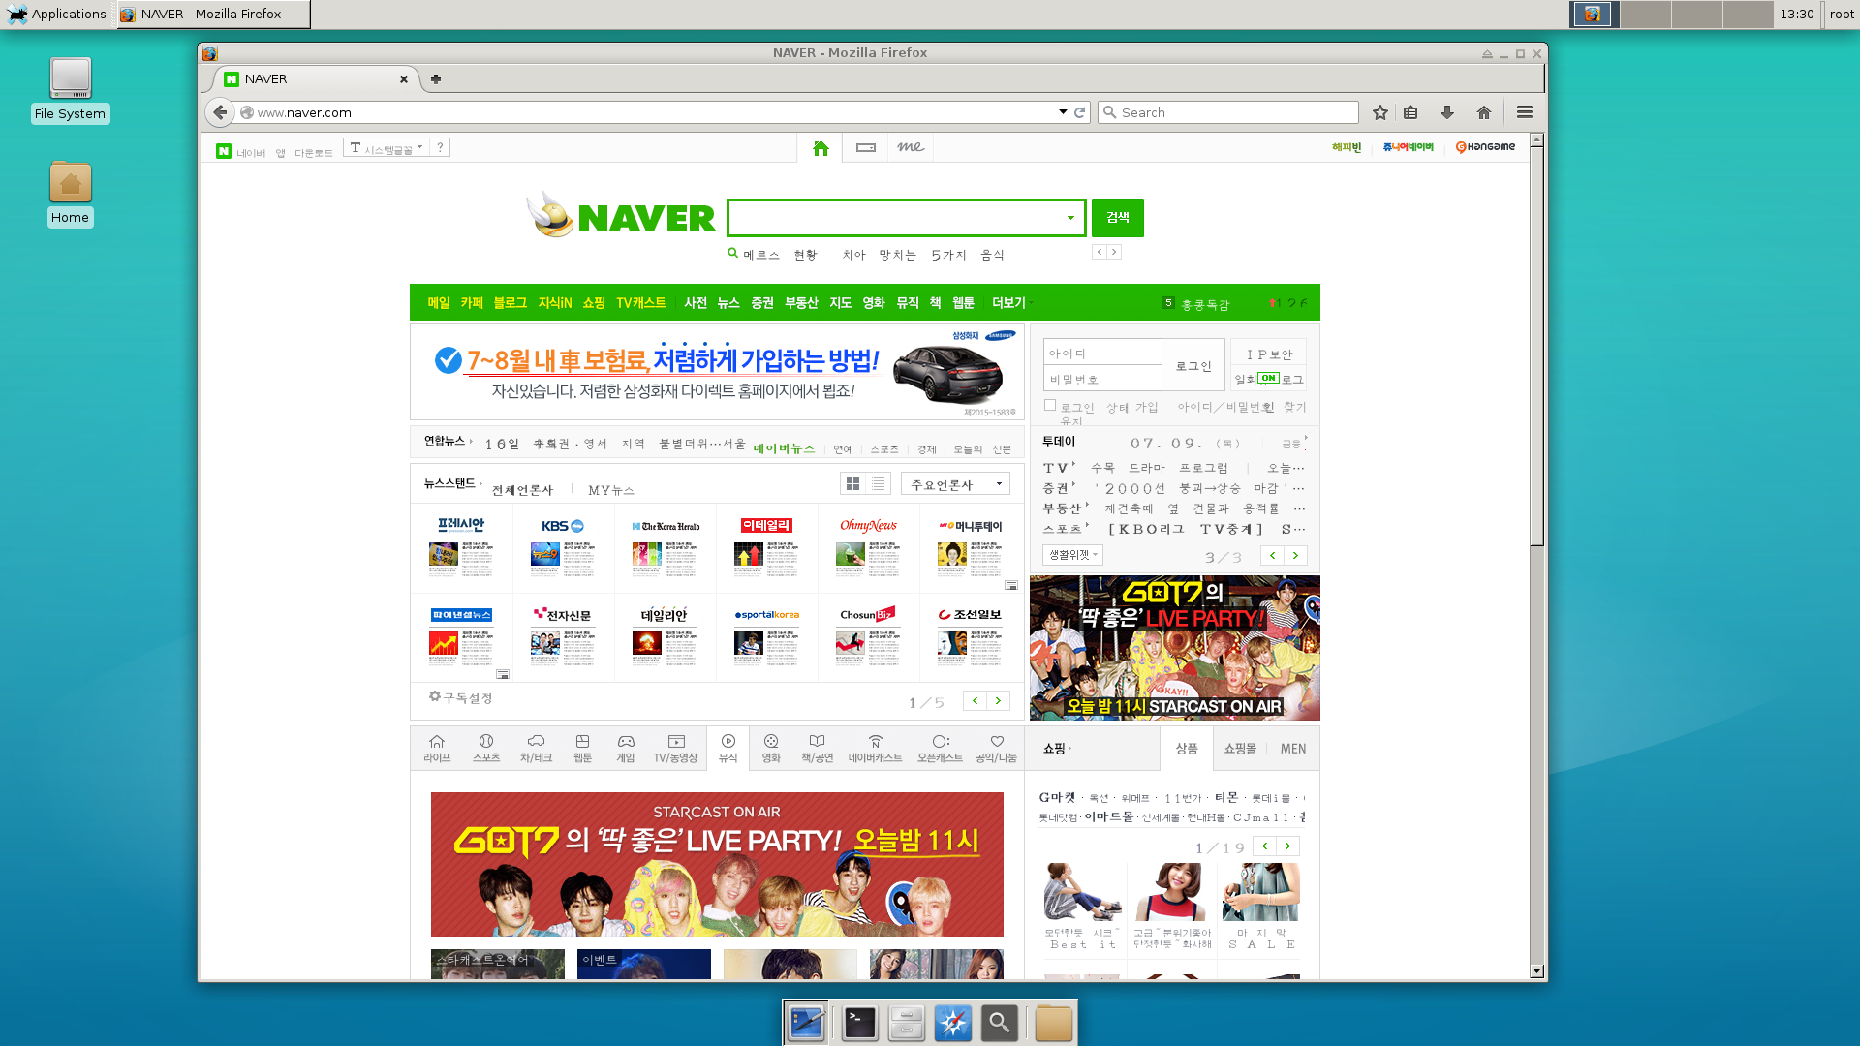Open Firefox hamburger menu
1860x1046 pixels.
coord(1525,112)
